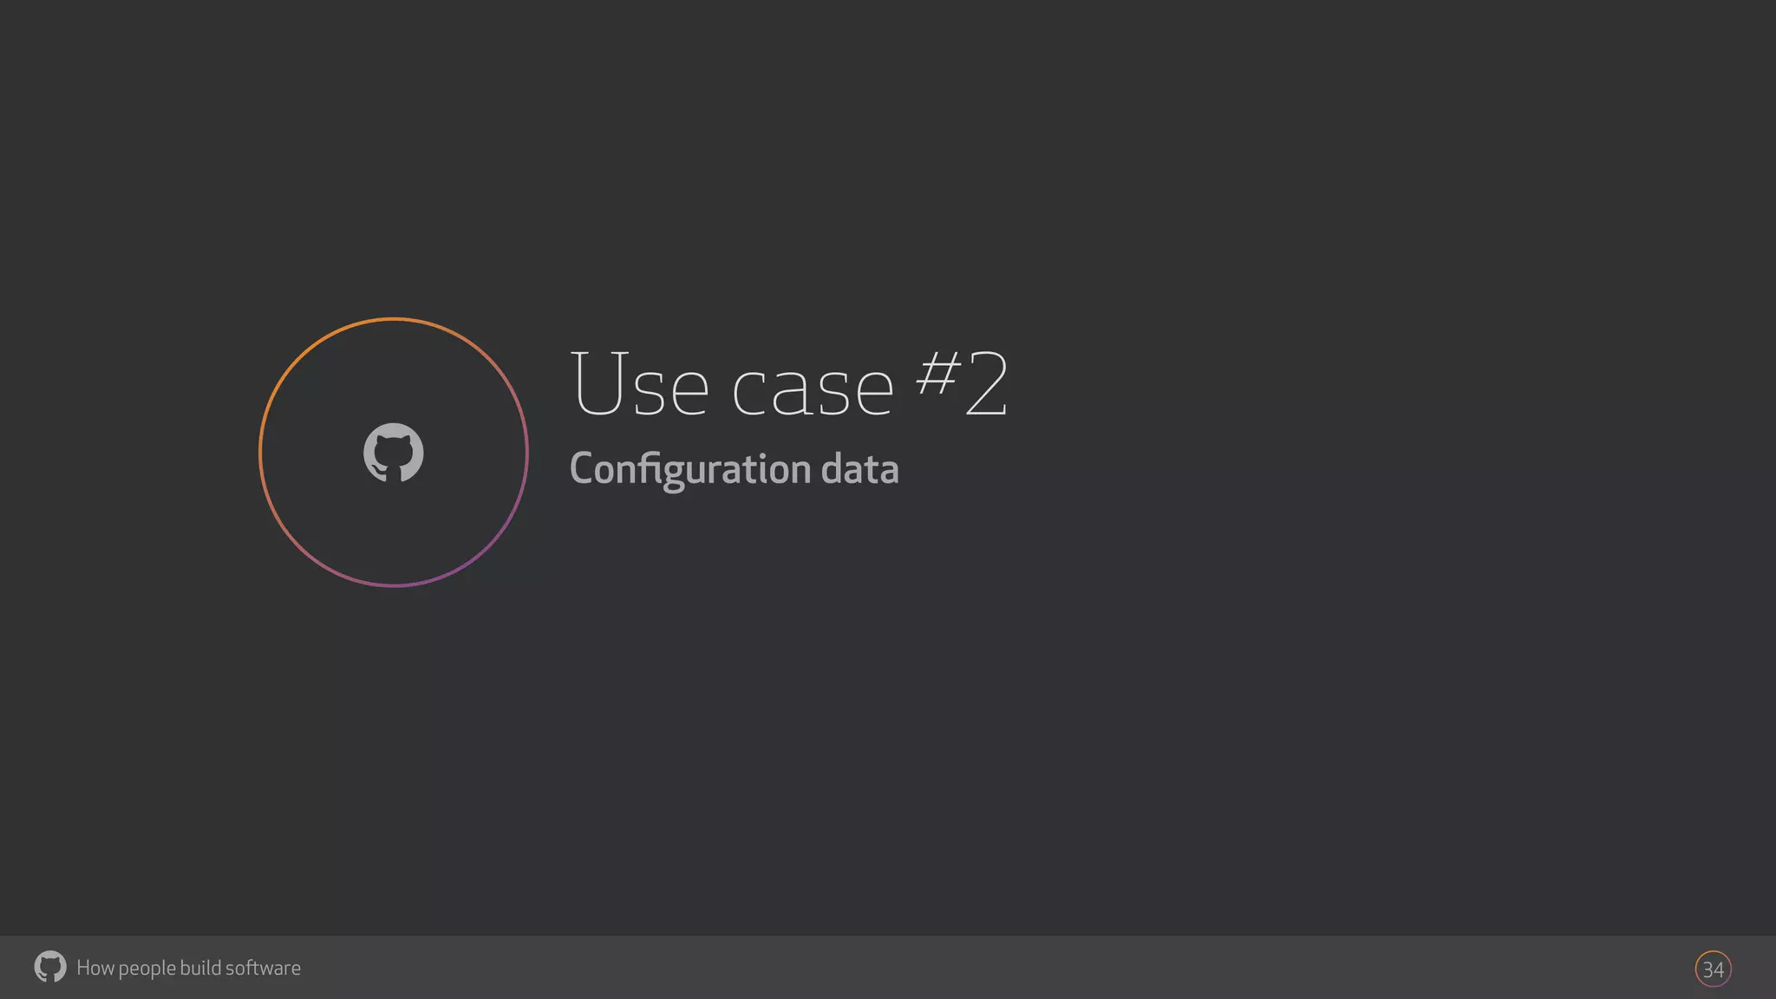
Task: Select the 'Configuration data' subtitle
Action: coord(734,469)
